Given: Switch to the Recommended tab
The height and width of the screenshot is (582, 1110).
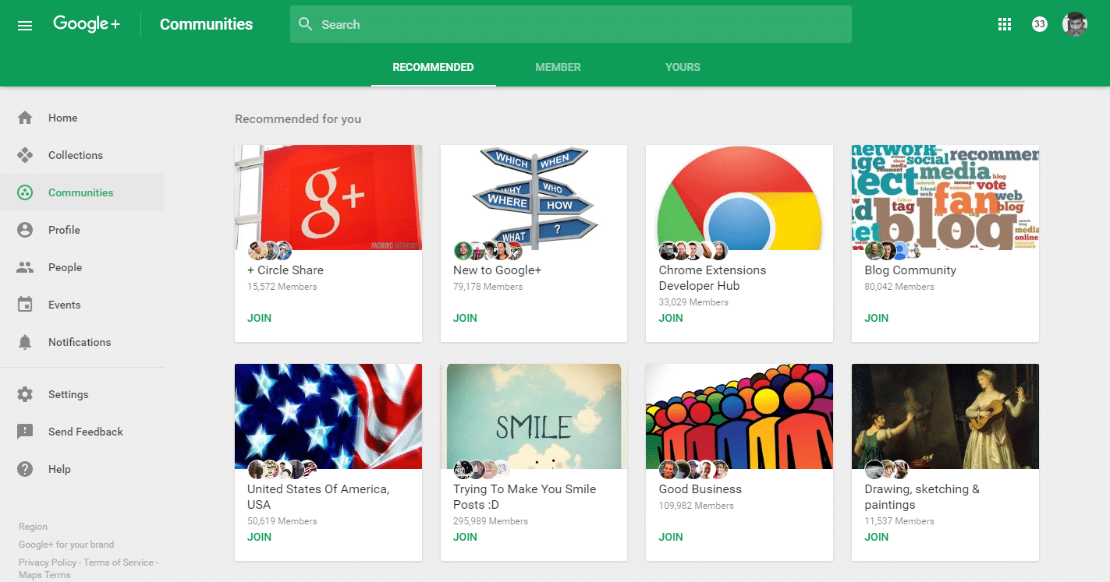Looking at the screenshot, I should [433, 67].
